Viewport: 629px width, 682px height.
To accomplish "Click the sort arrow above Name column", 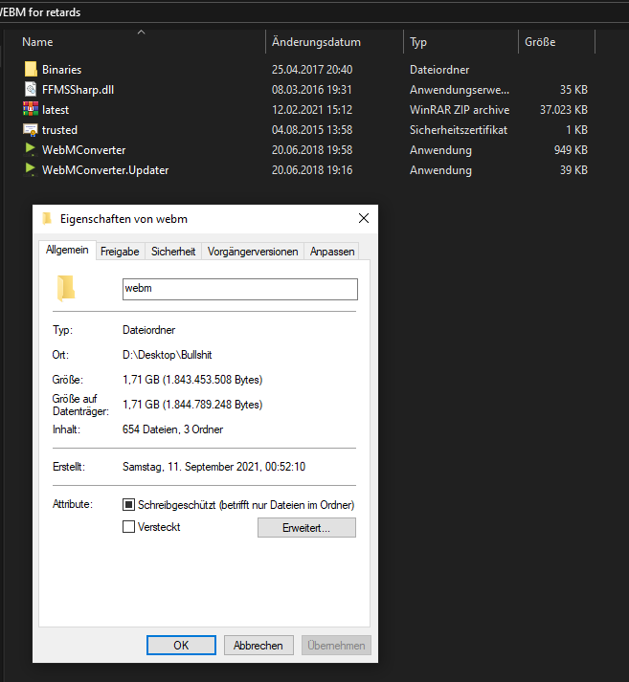I will click(141, 33).
